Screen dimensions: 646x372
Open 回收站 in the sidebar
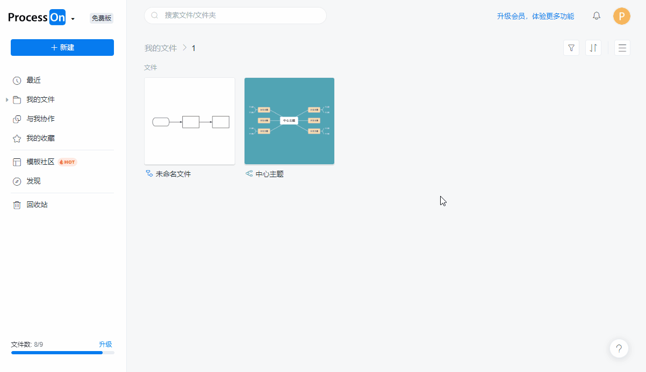37,205
